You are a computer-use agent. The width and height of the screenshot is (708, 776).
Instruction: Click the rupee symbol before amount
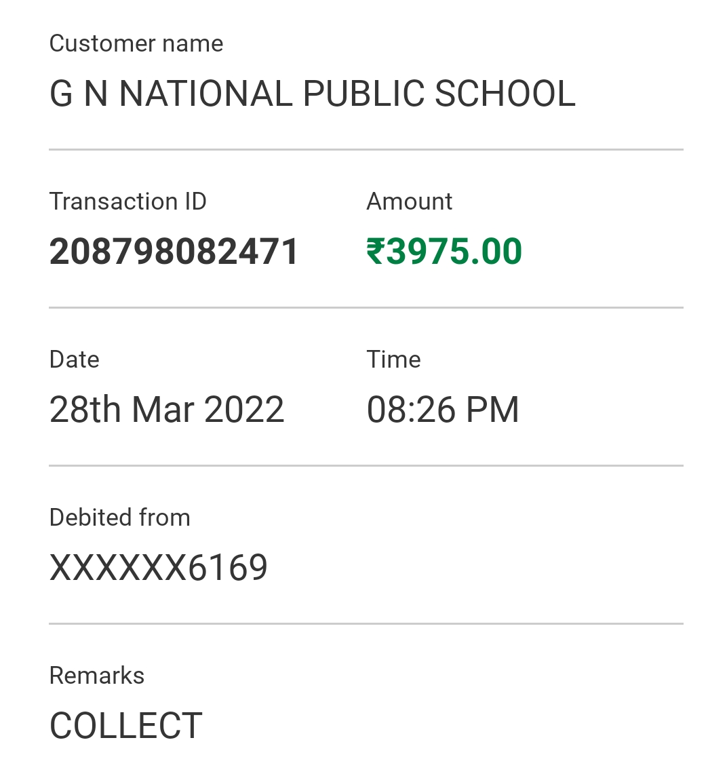[376, 252]
